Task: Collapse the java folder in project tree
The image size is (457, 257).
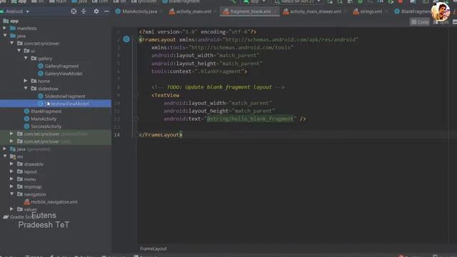Action: (x=5, y=36)
